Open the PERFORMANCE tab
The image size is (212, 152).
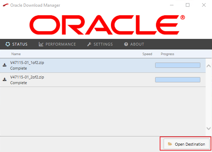[x=57, y=44]
